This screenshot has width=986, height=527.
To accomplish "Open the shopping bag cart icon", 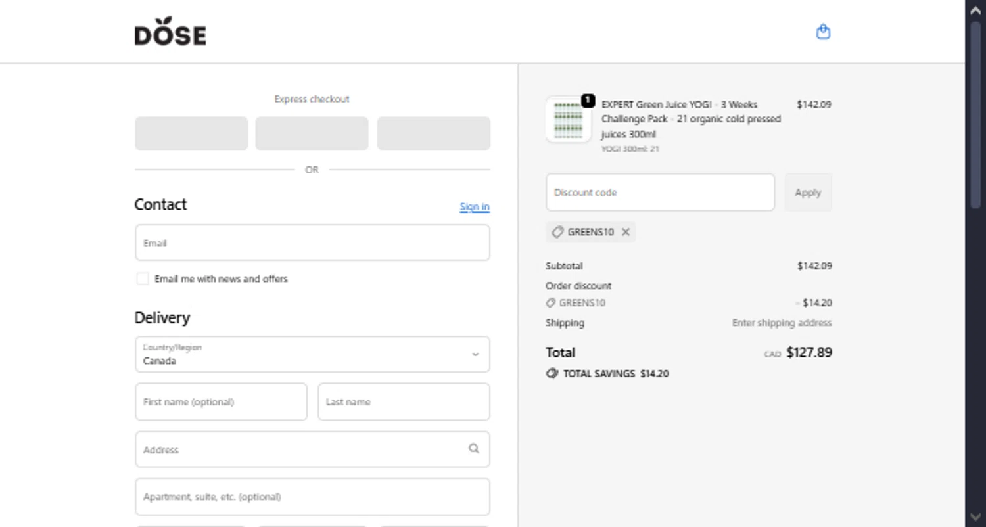I will [823, 32].
